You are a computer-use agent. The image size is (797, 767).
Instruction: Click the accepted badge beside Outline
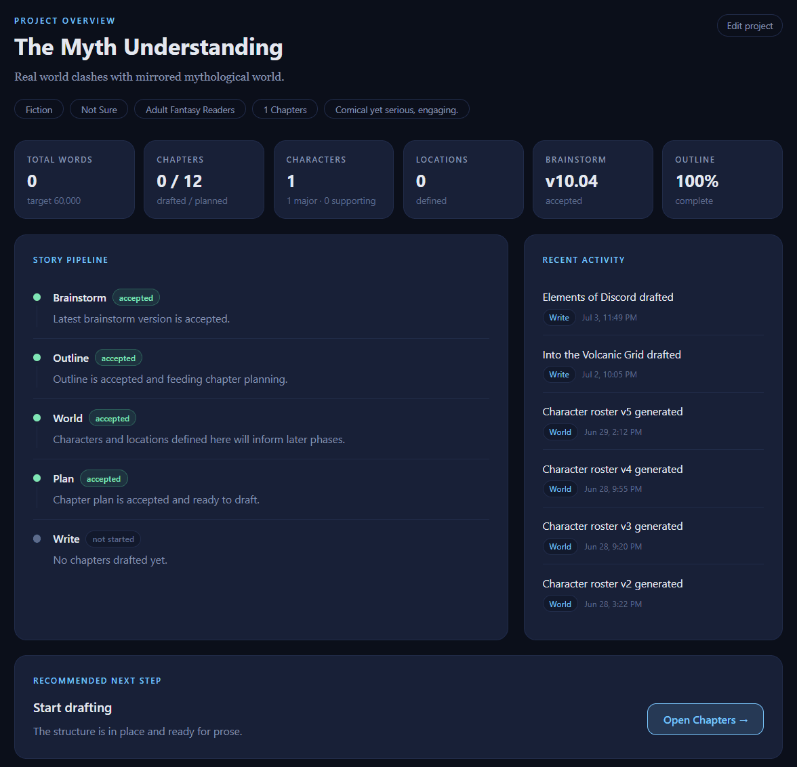(x=119, y=358)
